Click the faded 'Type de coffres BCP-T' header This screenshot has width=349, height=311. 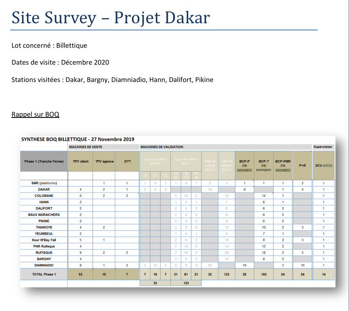[186, 161]
